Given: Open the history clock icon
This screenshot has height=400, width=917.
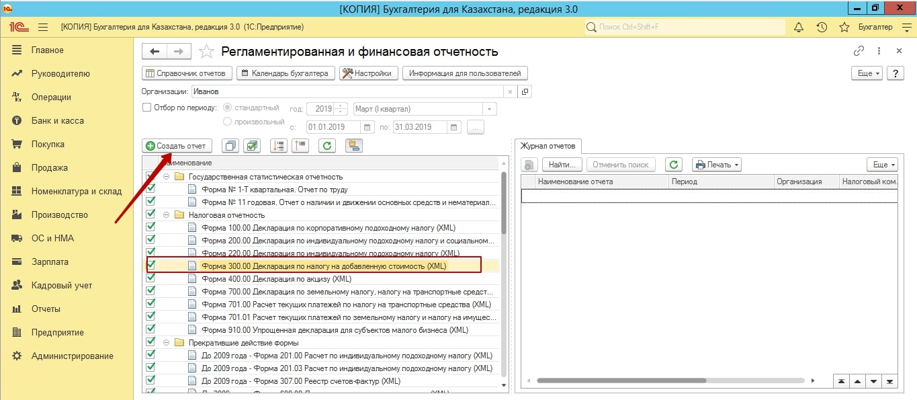Looking at the screenshot, I should click(821, 27).
